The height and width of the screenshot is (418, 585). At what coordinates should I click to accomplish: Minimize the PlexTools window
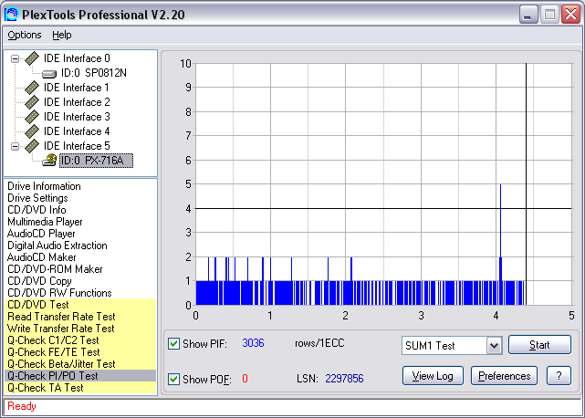(x=528, y=15)
